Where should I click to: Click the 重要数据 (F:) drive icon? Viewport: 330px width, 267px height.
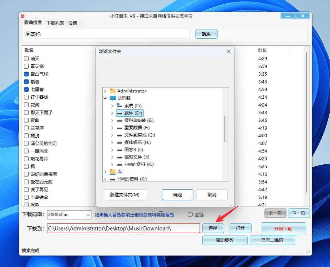pyautogui.click(x=119, y=128)
